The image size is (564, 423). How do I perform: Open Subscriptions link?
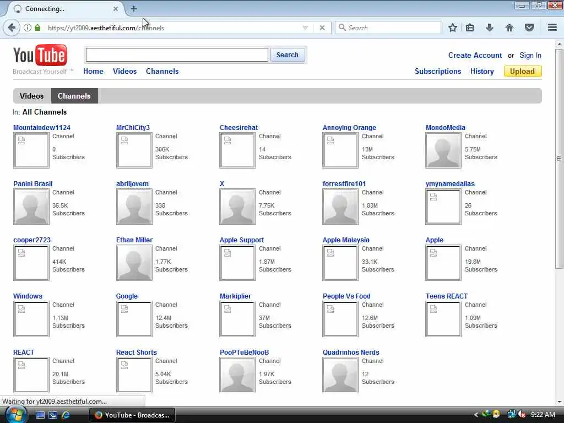point(438,71)
